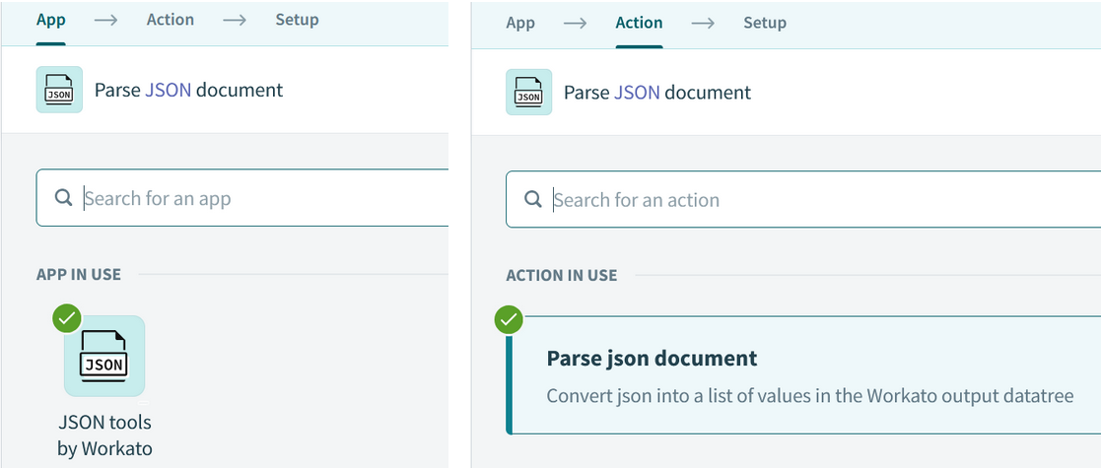Click the search magnifier in action search

pos(533,199)
